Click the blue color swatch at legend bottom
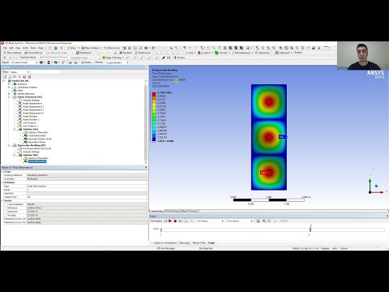 tap(154, 140)
